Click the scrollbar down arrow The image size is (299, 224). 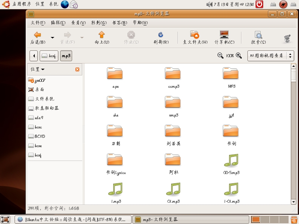293,202
